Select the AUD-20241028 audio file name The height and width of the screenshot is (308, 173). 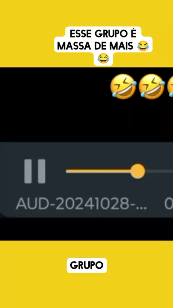point(81,204)
